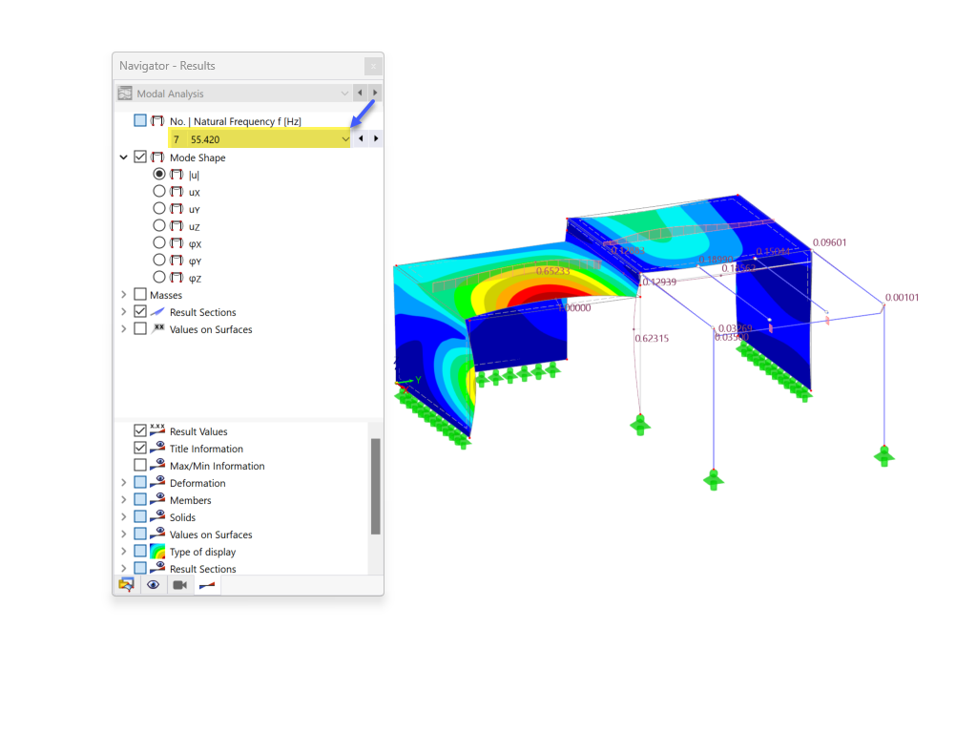Viewport: 977px width, 733px height.
Task: Expand the upper Result Sections node
Action: click(x=123, y=312)
